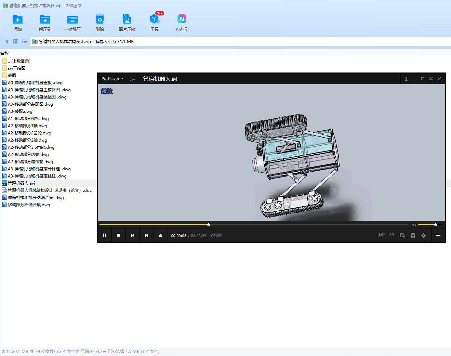The image size is (451, 356).
Task: Click the PotPlayer video seek bar
Action: point(254,225)
